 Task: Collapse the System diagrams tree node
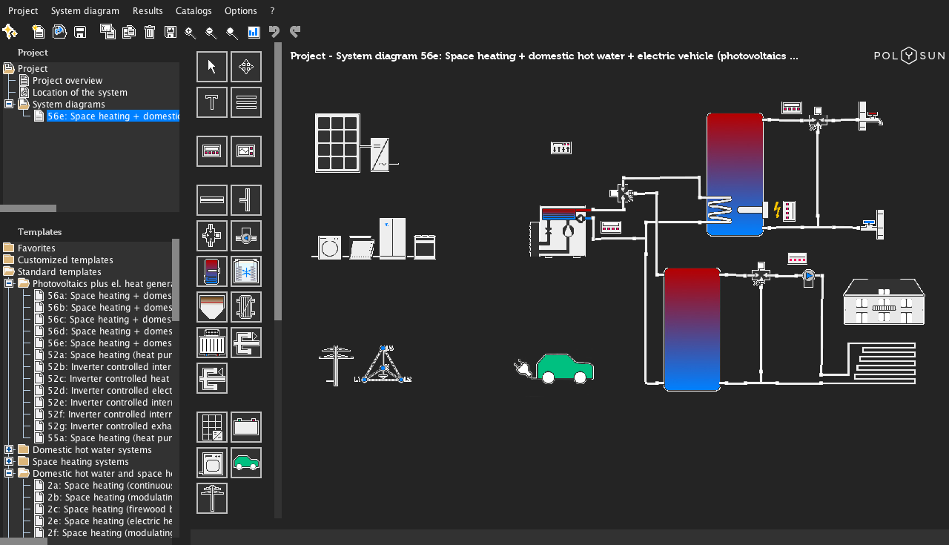[9, 105]
